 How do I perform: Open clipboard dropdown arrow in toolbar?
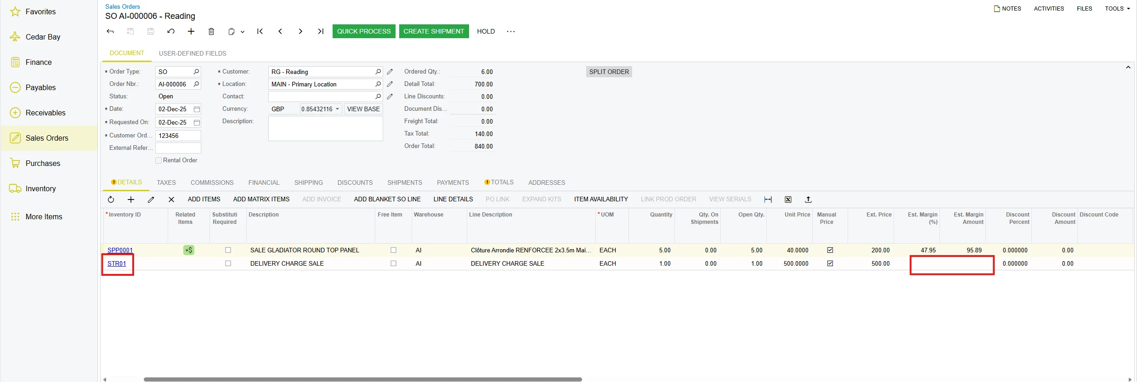(243, 32)
